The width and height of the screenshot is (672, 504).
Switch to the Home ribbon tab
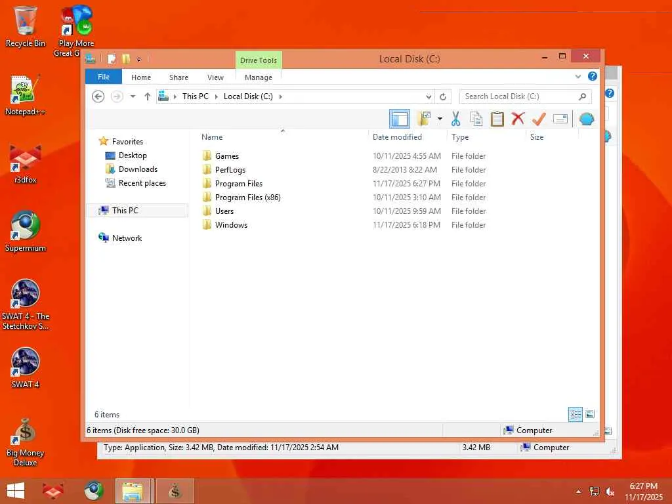coord(141,77)
